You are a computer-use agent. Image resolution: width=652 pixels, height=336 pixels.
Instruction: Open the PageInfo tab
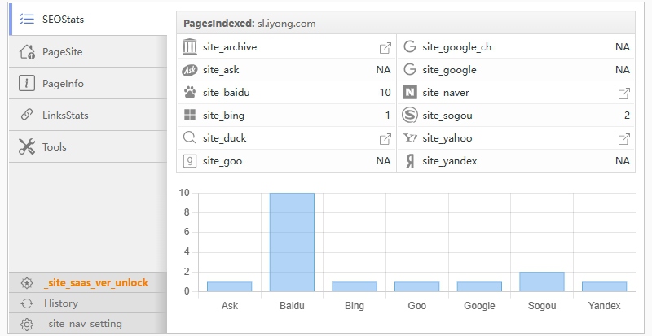tap(63, 84)
